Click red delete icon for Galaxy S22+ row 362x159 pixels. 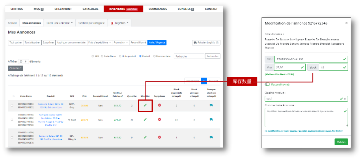pyautogui.click(x=160, y=105)
